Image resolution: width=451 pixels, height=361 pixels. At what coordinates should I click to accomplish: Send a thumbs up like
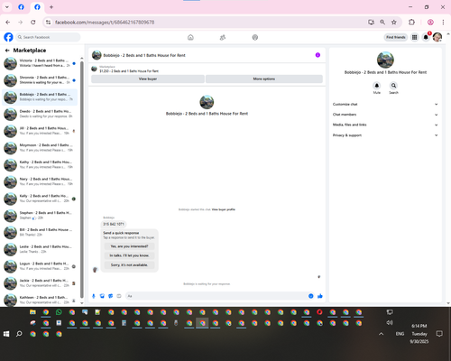coord(320,296)
